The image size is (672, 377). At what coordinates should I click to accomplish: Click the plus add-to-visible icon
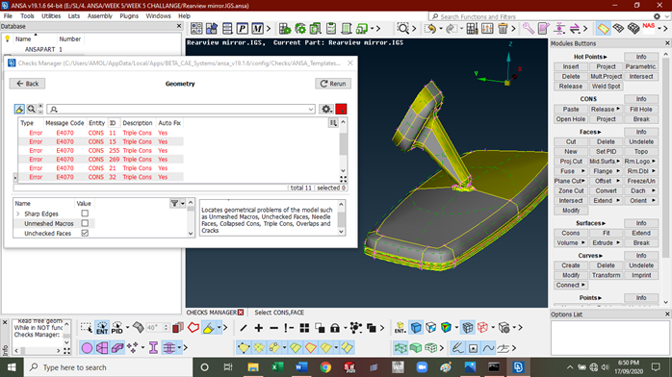point(258,328)
